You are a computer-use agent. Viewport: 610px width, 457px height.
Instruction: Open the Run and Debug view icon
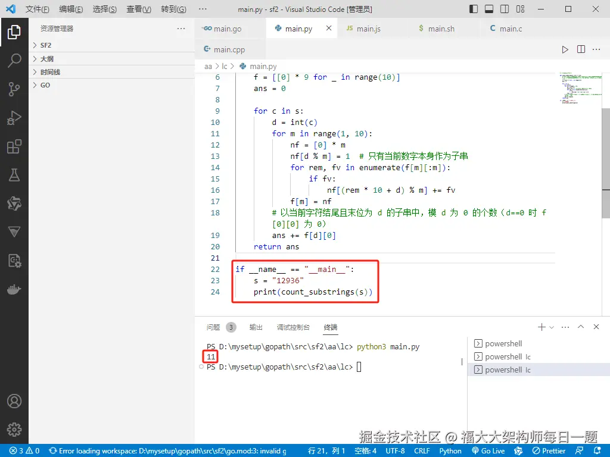14,118
